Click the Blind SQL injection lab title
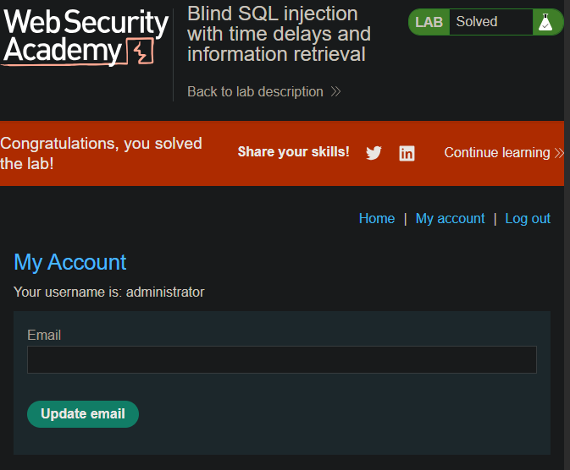This screenshot has width=570, height=470. [279, 34]
